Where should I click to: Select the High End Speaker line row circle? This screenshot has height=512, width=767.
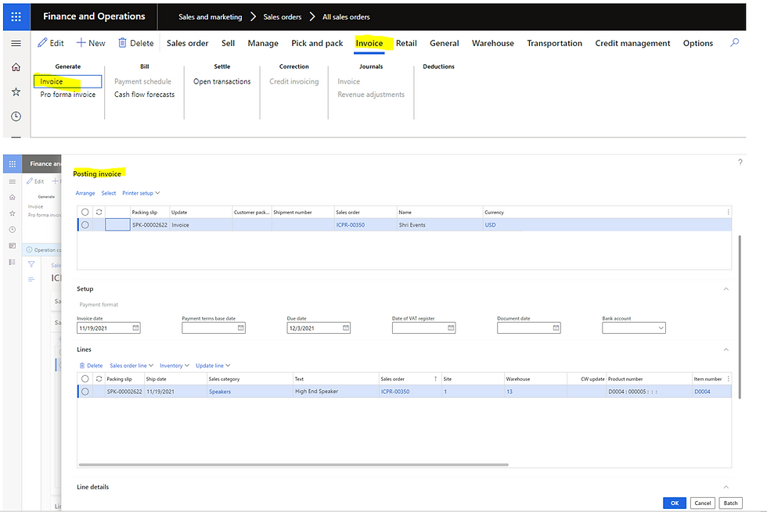[x=85, y=392]
